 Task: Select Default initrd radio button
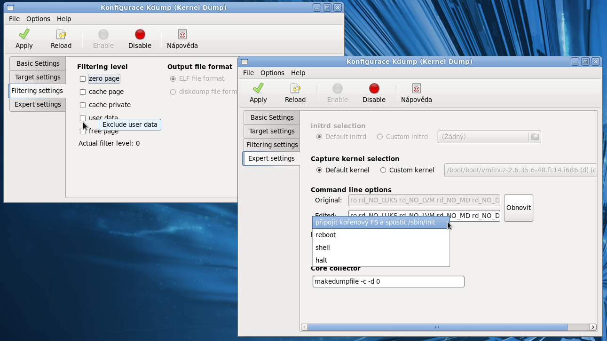[x=320, y=137]
